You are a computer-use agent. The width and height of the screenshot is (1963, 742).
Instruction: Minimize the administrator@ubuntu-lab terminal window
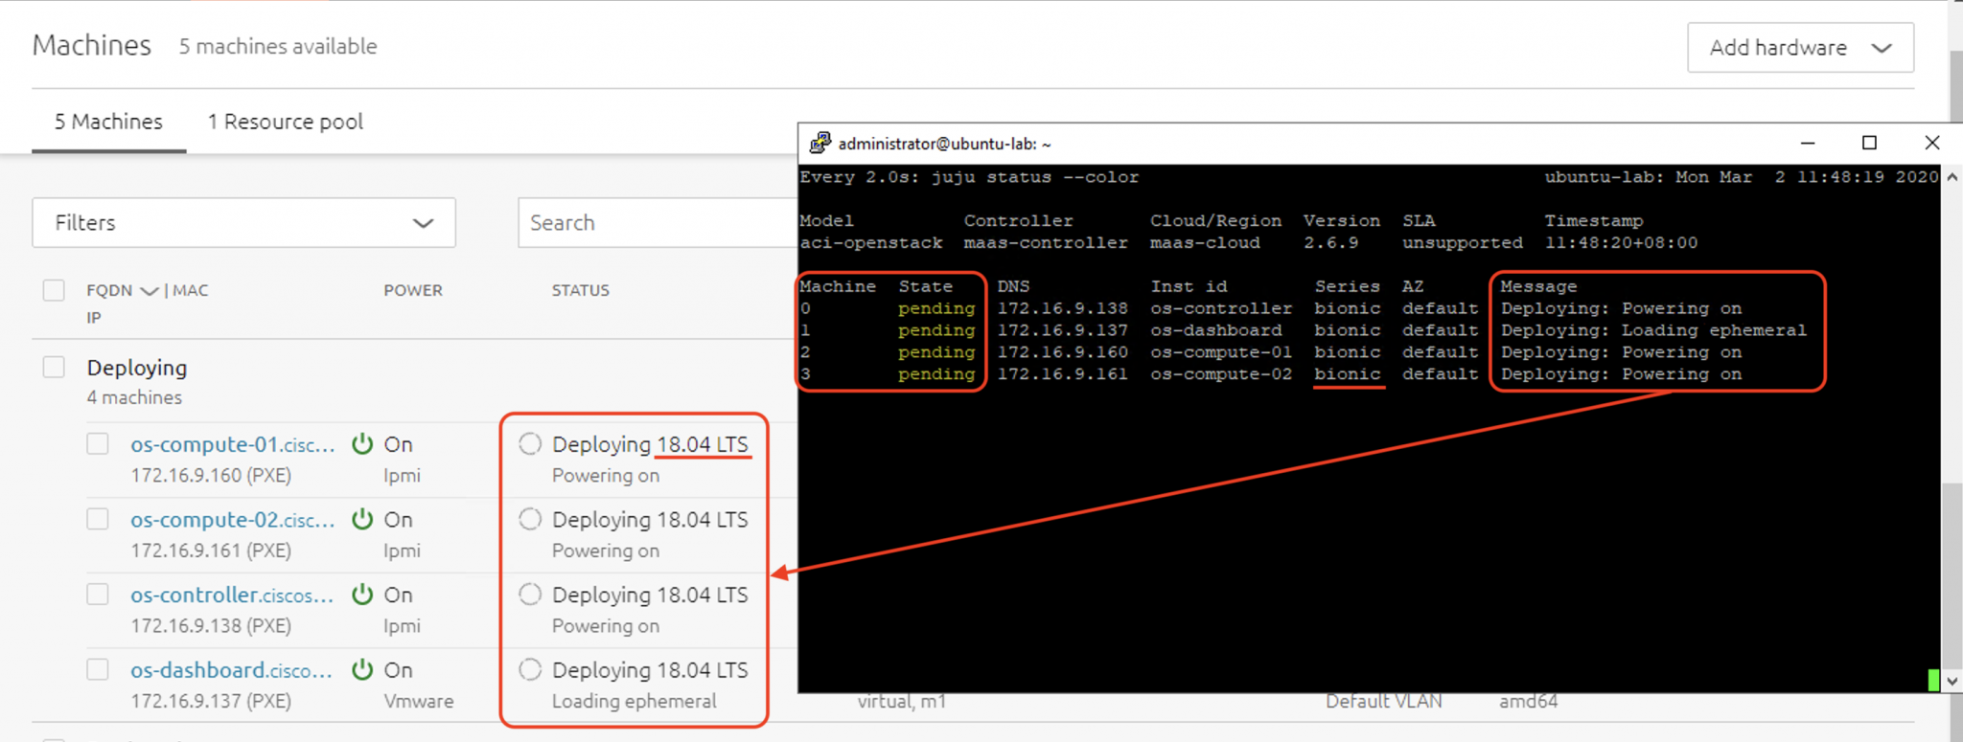point(1808,144)
